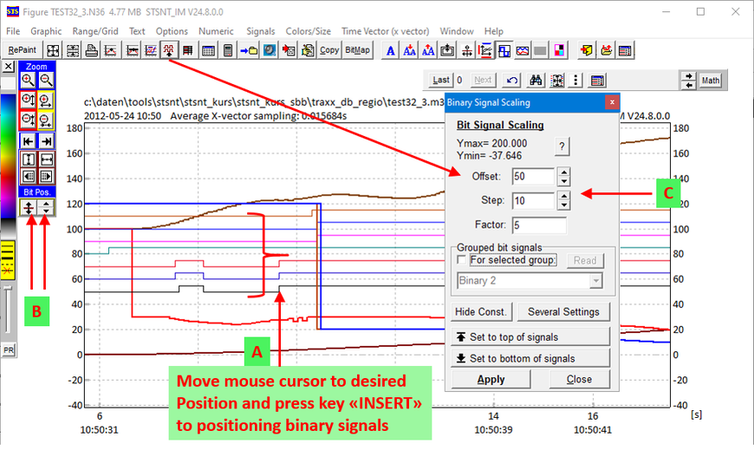Jump to start of time range
754x450 pixels.
pyautogui.click(x=28, y=141)
